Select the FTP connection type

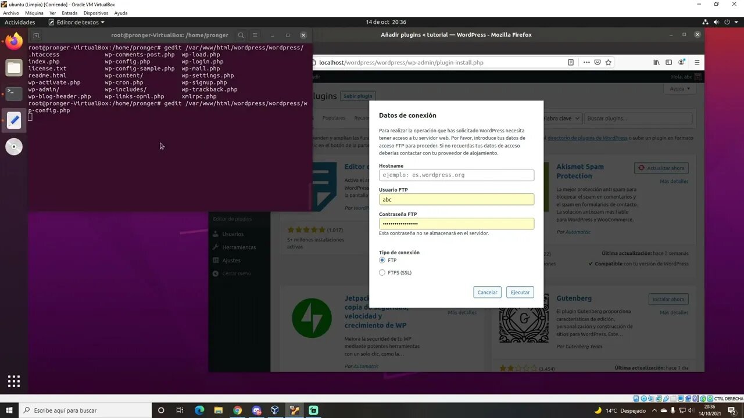tap(382, 260)
